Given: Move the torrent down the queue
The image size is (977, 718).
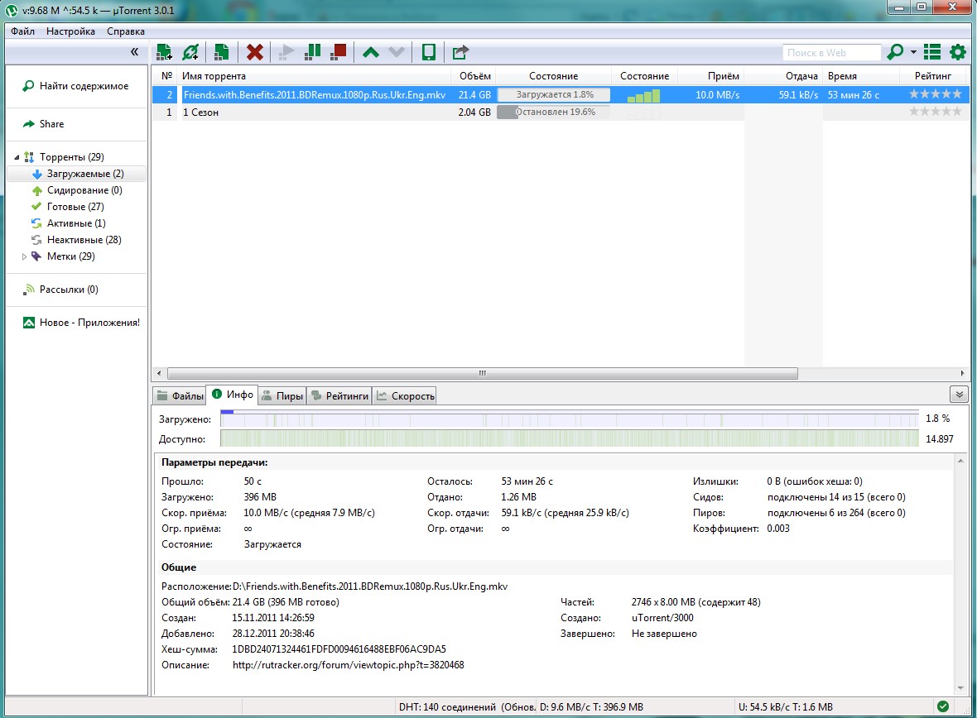Looking at the screenshot, I should [397, 52].
